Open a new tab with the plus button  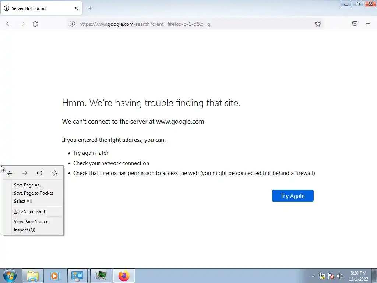(90, 8)
